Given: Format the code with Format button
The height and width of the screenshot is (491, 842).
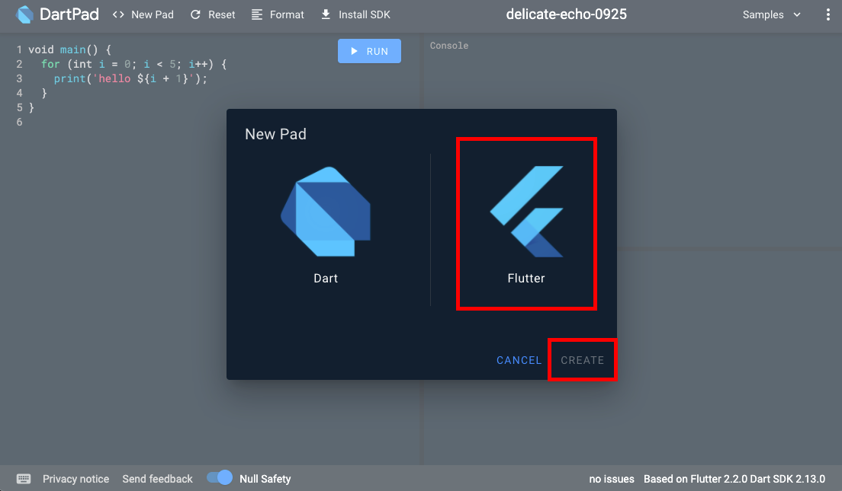Looking at the screenshot, I should (278, 14).
